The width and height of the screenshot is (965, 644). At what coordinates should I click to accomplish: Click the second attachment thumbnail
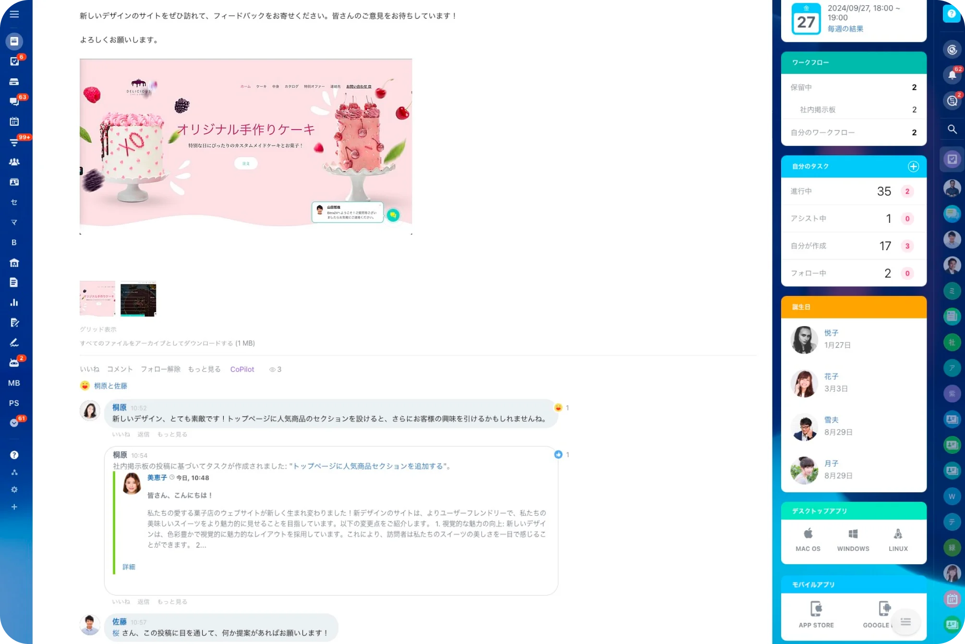(x=139, y=299)
